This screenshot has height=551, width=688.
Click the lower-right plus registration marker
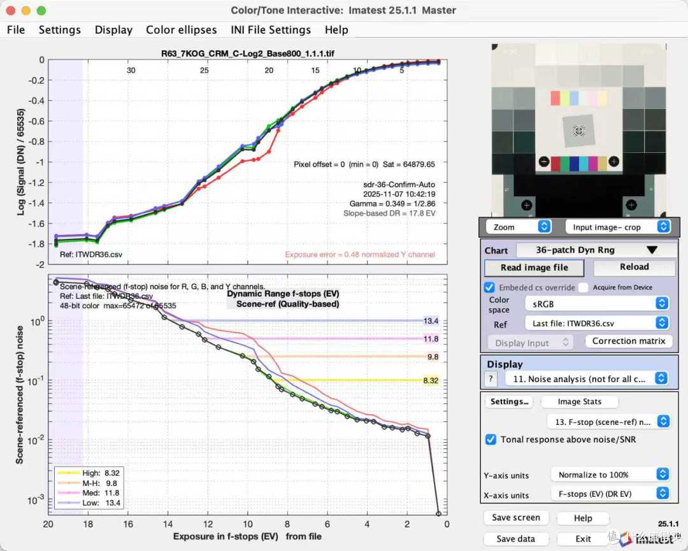(631, 205)
